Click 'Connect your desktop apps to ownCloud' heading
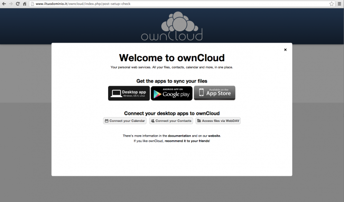Viewport: 344px width, 202px height. point(172,113)
